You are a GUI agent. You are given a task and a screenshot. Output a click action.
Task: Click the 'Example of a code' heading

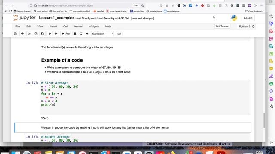[62, 60]
